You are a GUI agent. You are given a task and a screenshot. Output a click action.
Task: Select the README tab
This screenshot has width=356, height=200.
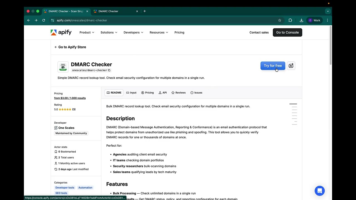114,93
